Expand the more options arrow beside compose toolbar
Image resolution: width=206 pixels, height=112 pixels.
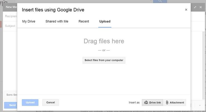pos(200,105)
